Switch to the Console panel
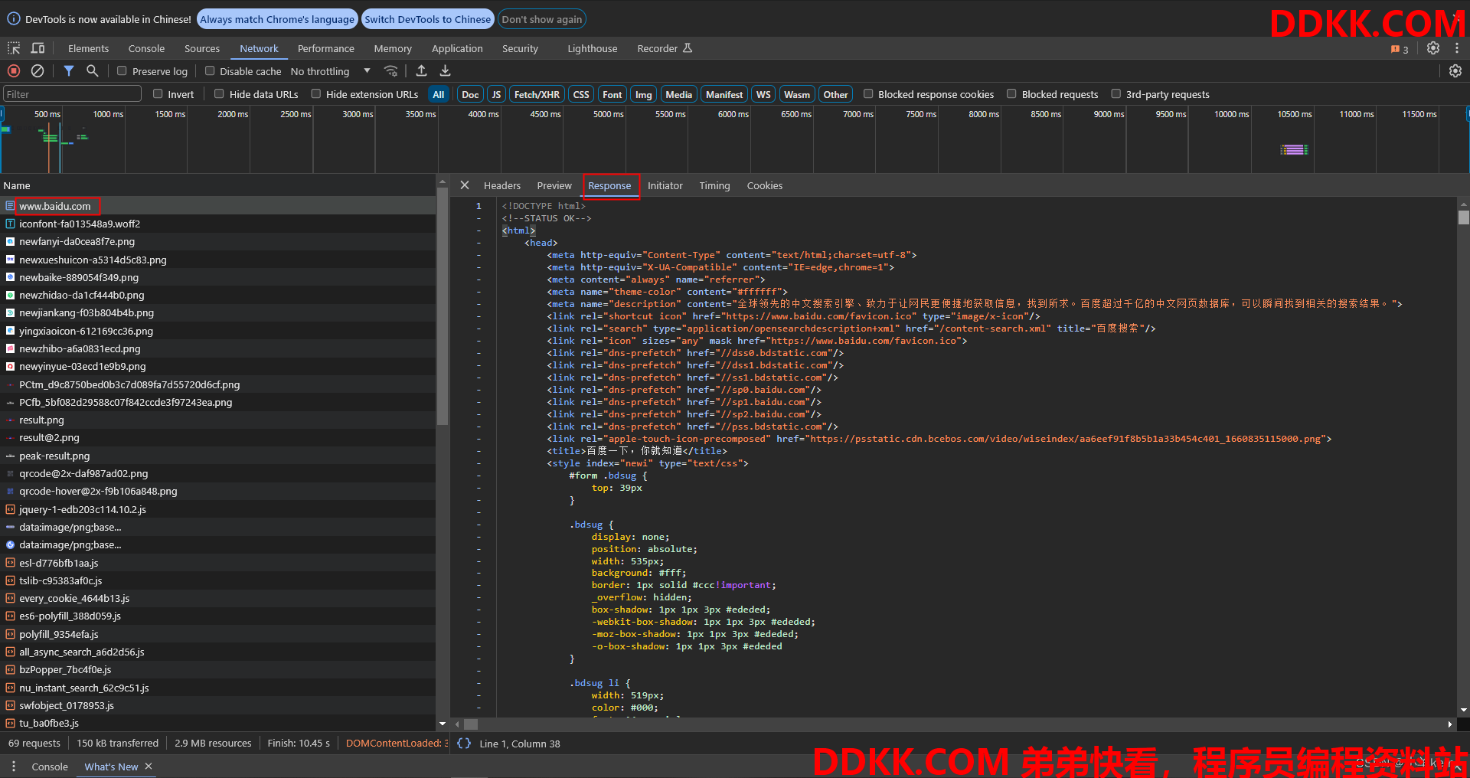Viewport: 1470px width, 778px height. tap(146, 48)
